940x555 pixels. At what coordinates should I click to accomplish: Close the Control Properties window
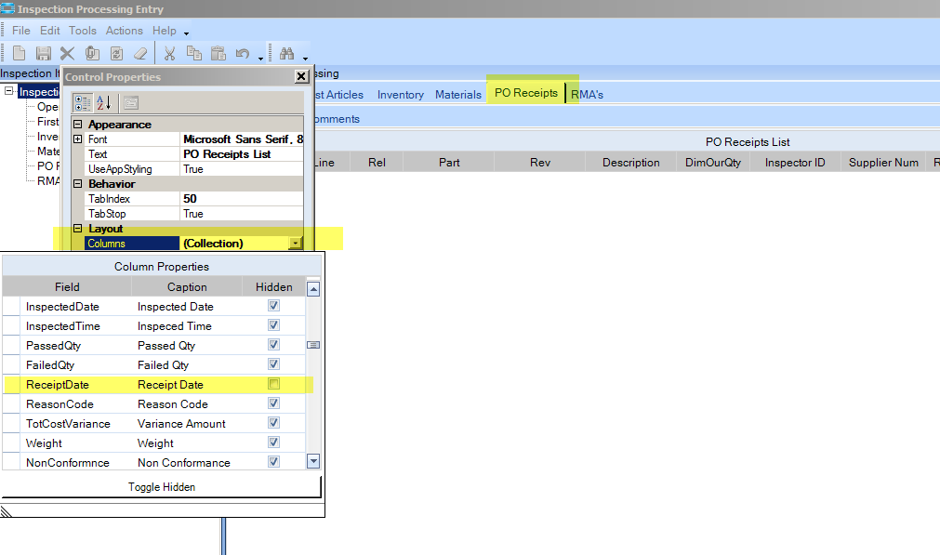pyautogui.click(x=301, y=76)
